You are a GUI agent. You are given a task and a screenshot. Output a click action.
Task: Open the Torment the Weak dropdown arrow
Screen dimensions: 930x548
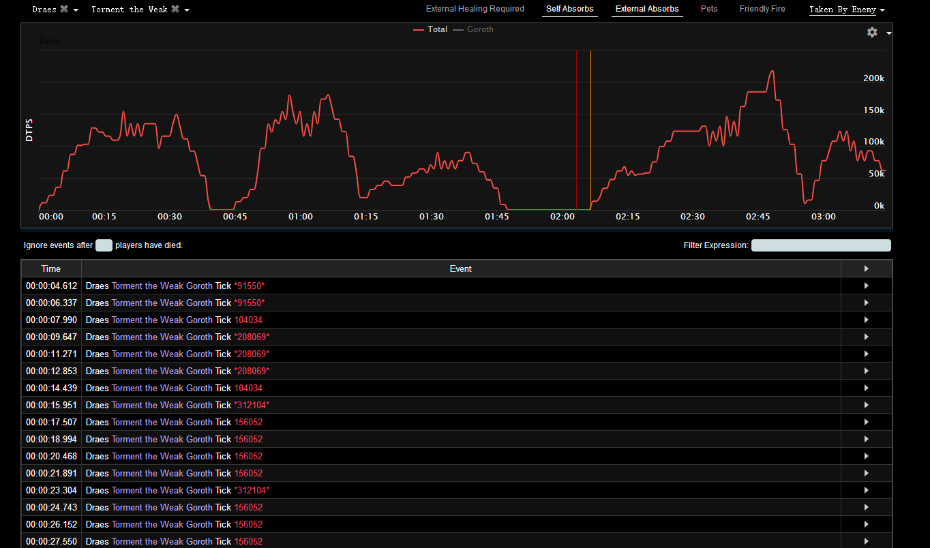click(186, 10)
